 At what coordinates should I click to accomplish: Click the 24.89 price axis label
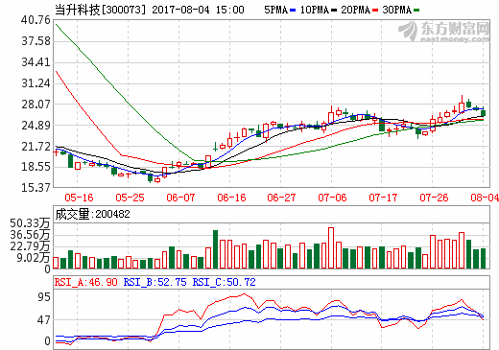(x=36, y=126)
